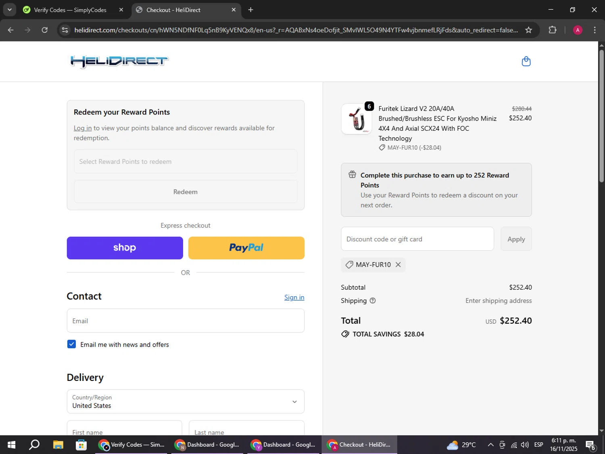Click the First name field
The width and height of the screenshot is (605, 454).
[124, 429]
